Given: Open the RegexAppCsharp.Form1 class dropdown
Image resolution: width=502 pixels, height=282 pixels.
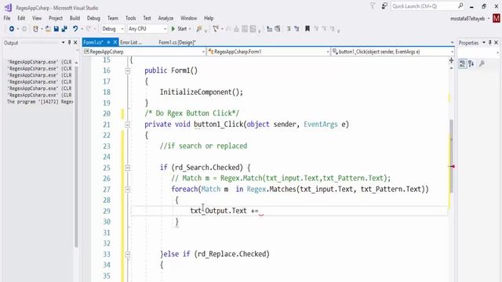Looking at the screenshot, I should 268,52.
